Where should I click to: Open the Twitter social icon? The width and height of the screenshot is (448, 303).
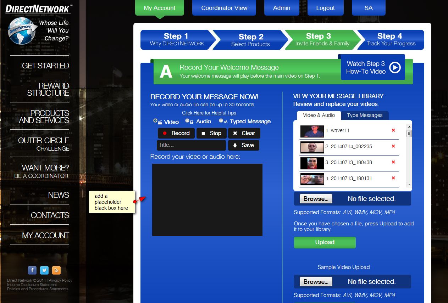(x=44, y=270)
